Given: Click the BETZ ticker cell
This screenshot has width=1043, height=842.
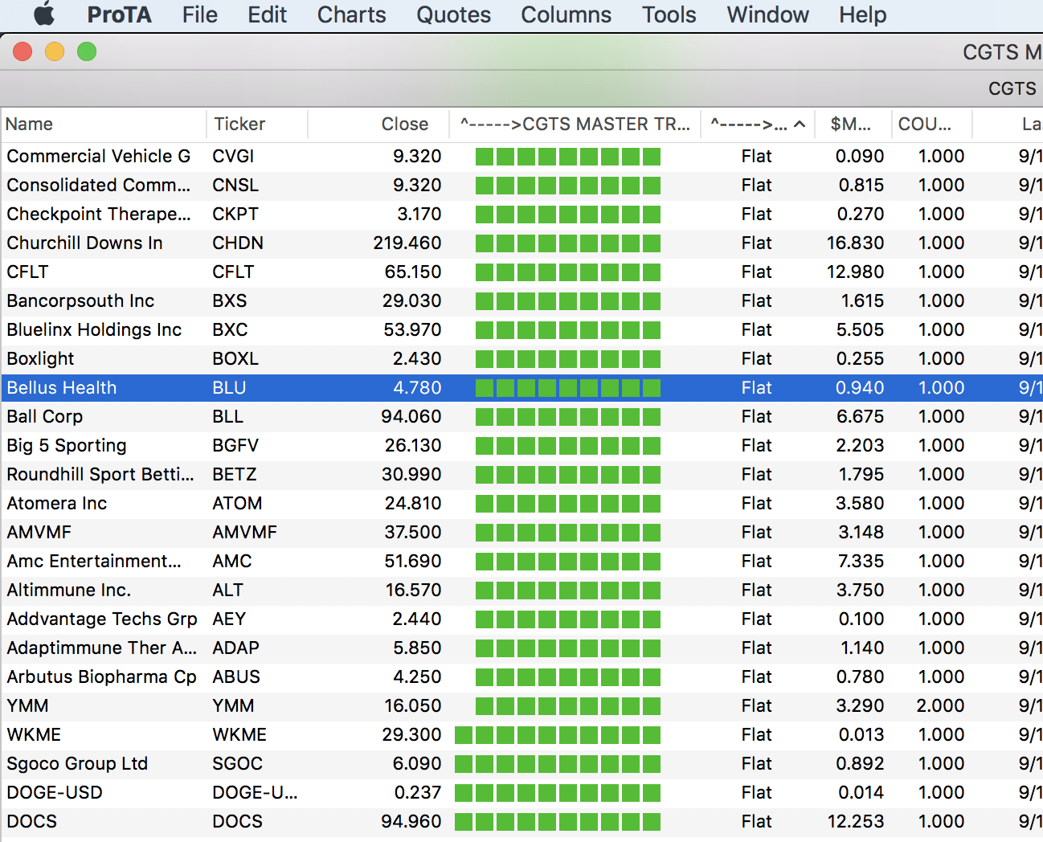Looking at the screenshot, I should pos(234,474).
